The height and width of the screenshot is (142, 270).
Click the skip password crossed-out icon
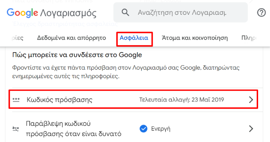point(16,129)
